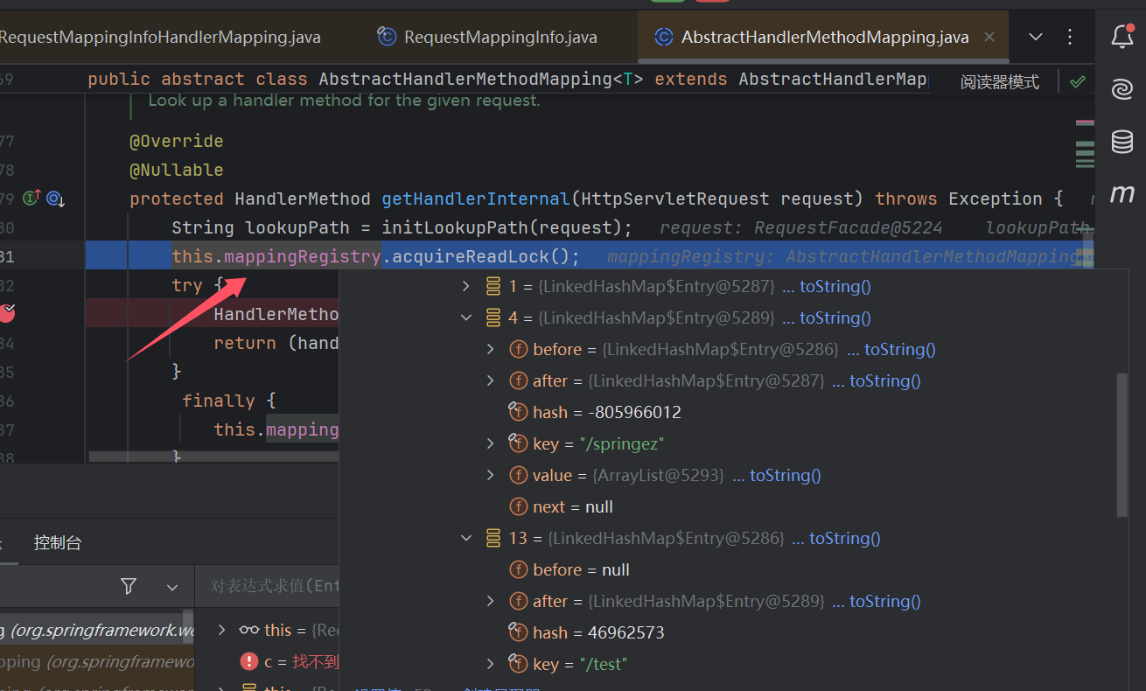Image resolution: width=1146 pixels, height=691 pixels.
Task: Expand the key "/springez" node
Action: [491, 443]
